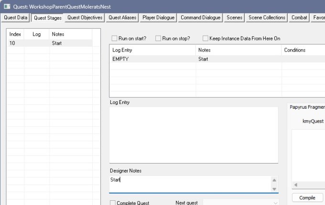Click the Designer Notes scroll down arrow
This screenshot has height=205, width=325.
click(274, 189)
